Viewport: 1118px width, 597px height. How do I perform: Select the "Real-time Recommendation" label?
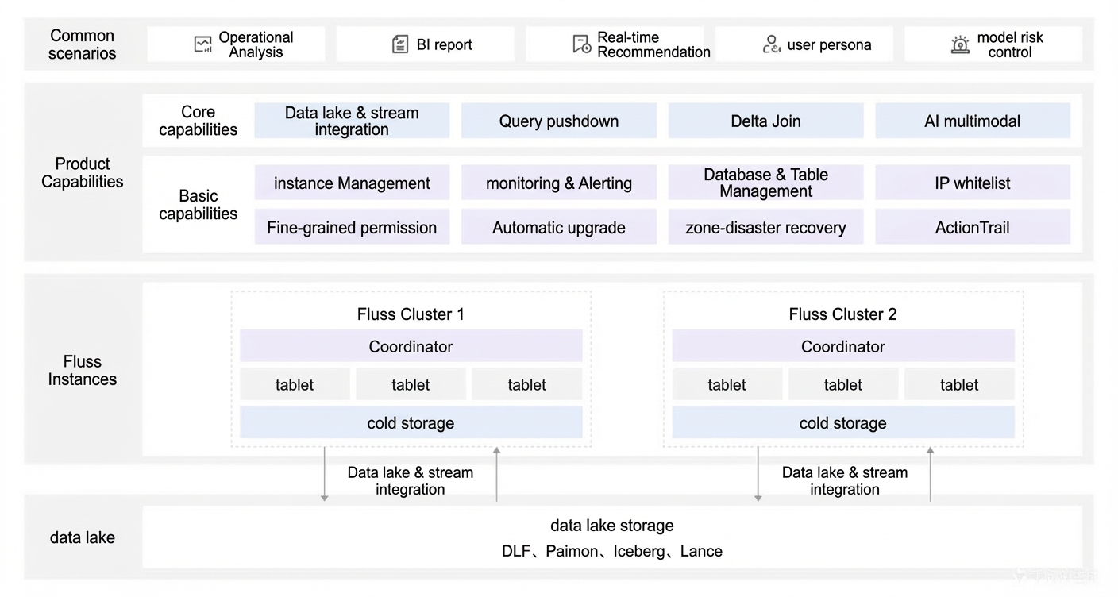tap(653, 44)
